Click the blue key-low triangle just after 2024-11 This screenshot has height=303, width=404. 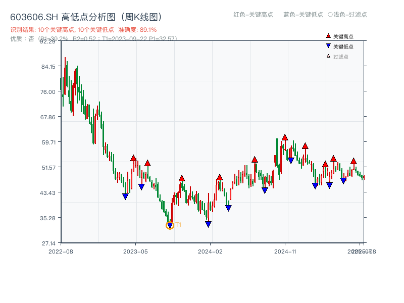coord(291,161)
